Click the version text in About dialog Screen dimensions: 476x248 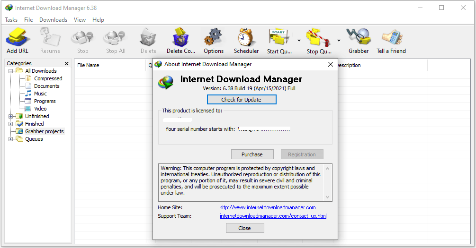(249, 88)
